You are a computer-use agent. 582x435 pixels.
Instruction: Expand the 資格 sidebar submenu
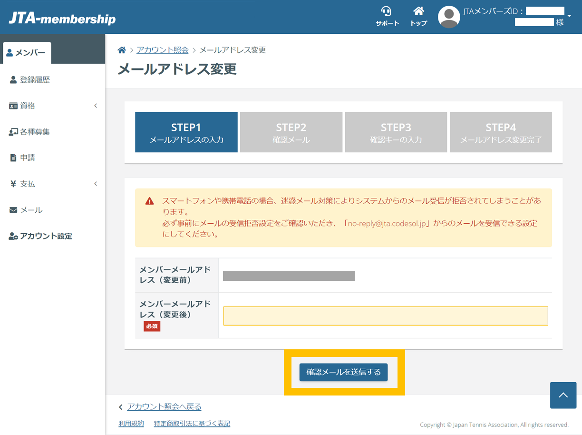95,105
